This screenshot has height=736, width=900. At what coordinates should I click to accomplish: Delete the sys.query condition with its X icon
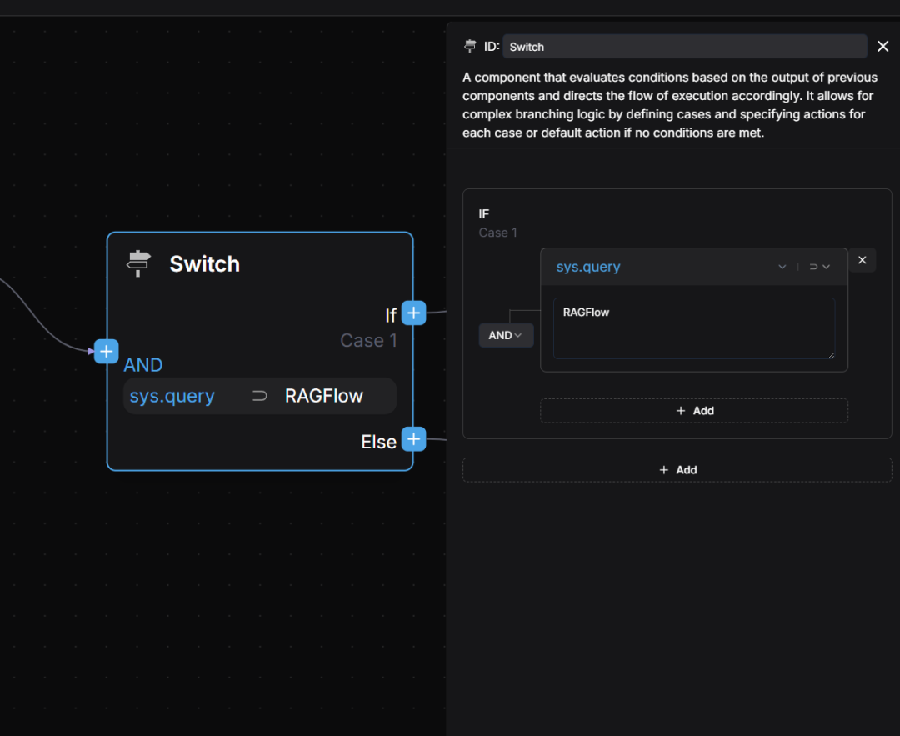[862, 259]
